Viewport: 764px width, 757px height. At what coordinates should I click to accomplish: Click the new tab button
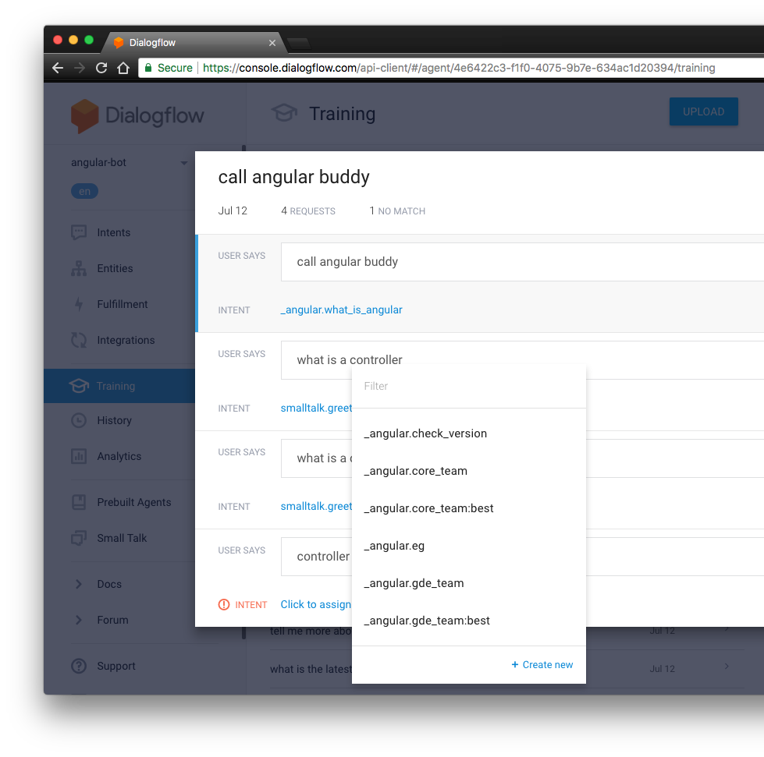(299, 44)
